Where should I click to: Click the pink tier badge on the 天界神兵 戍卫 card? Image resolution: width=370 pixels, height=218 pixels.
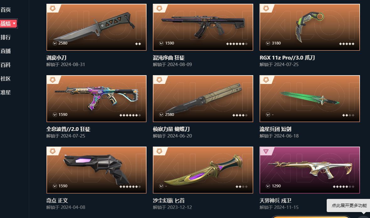click(x=266, y=151)
